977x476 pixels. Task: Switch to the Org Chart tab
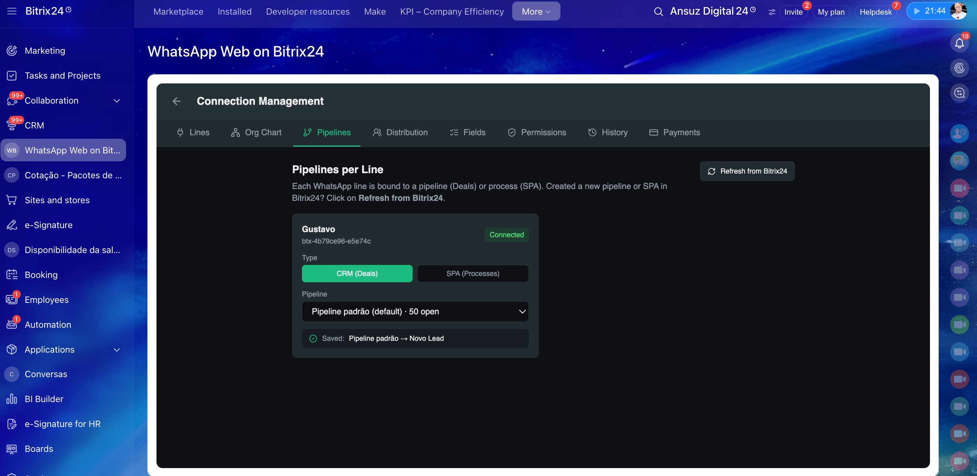pos(257,132)
